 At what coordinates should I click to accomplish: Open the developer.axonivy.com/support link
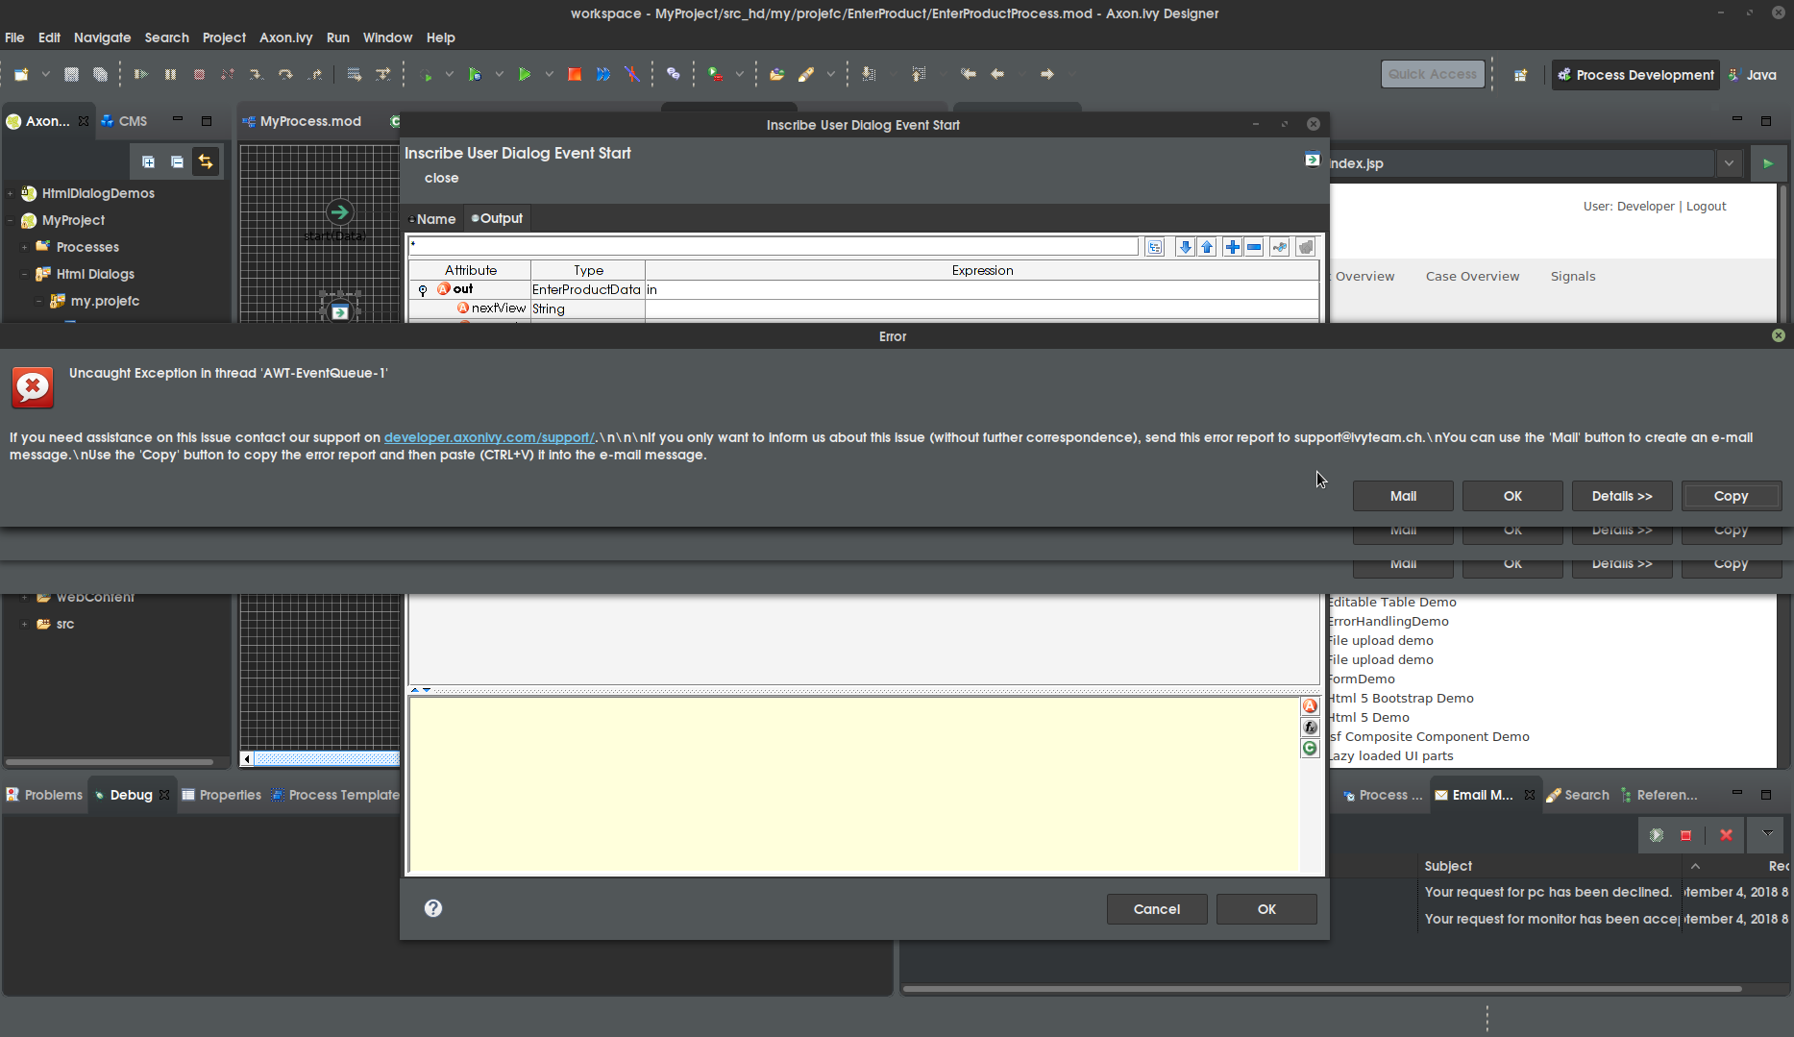point(489,437)
